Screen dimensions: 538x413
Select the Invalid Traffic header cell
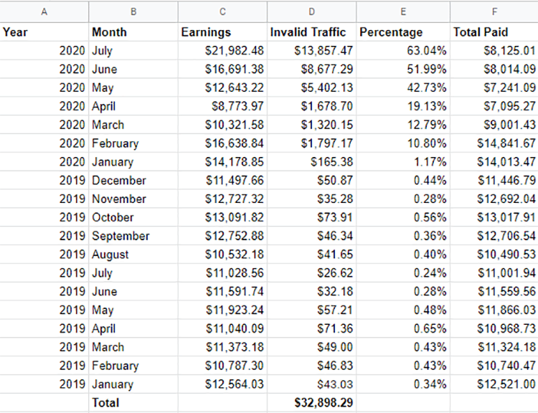coord(311,32)
